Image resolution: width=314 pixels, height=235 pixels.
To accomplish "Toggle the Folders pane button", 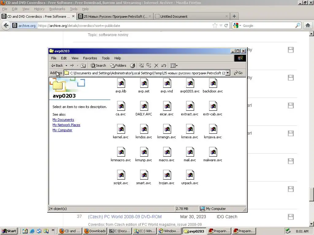I will click(118, 65).
